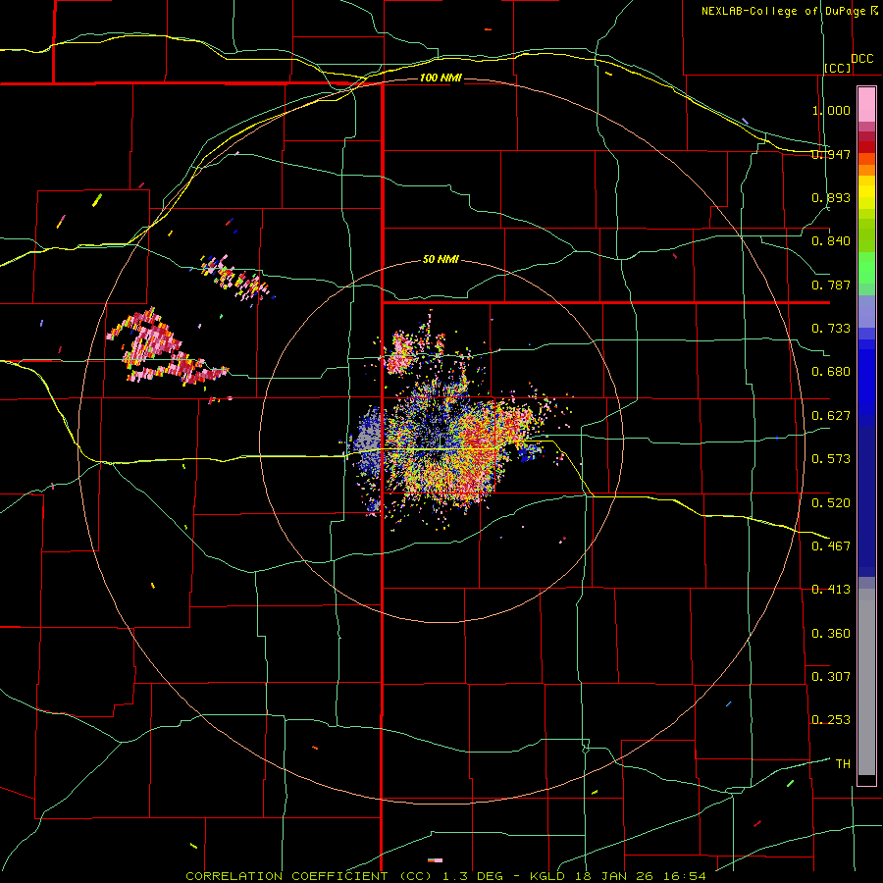Click the 0.787 scale label
The height and width of the screenshot is (883, 883).
click(831, 285)
